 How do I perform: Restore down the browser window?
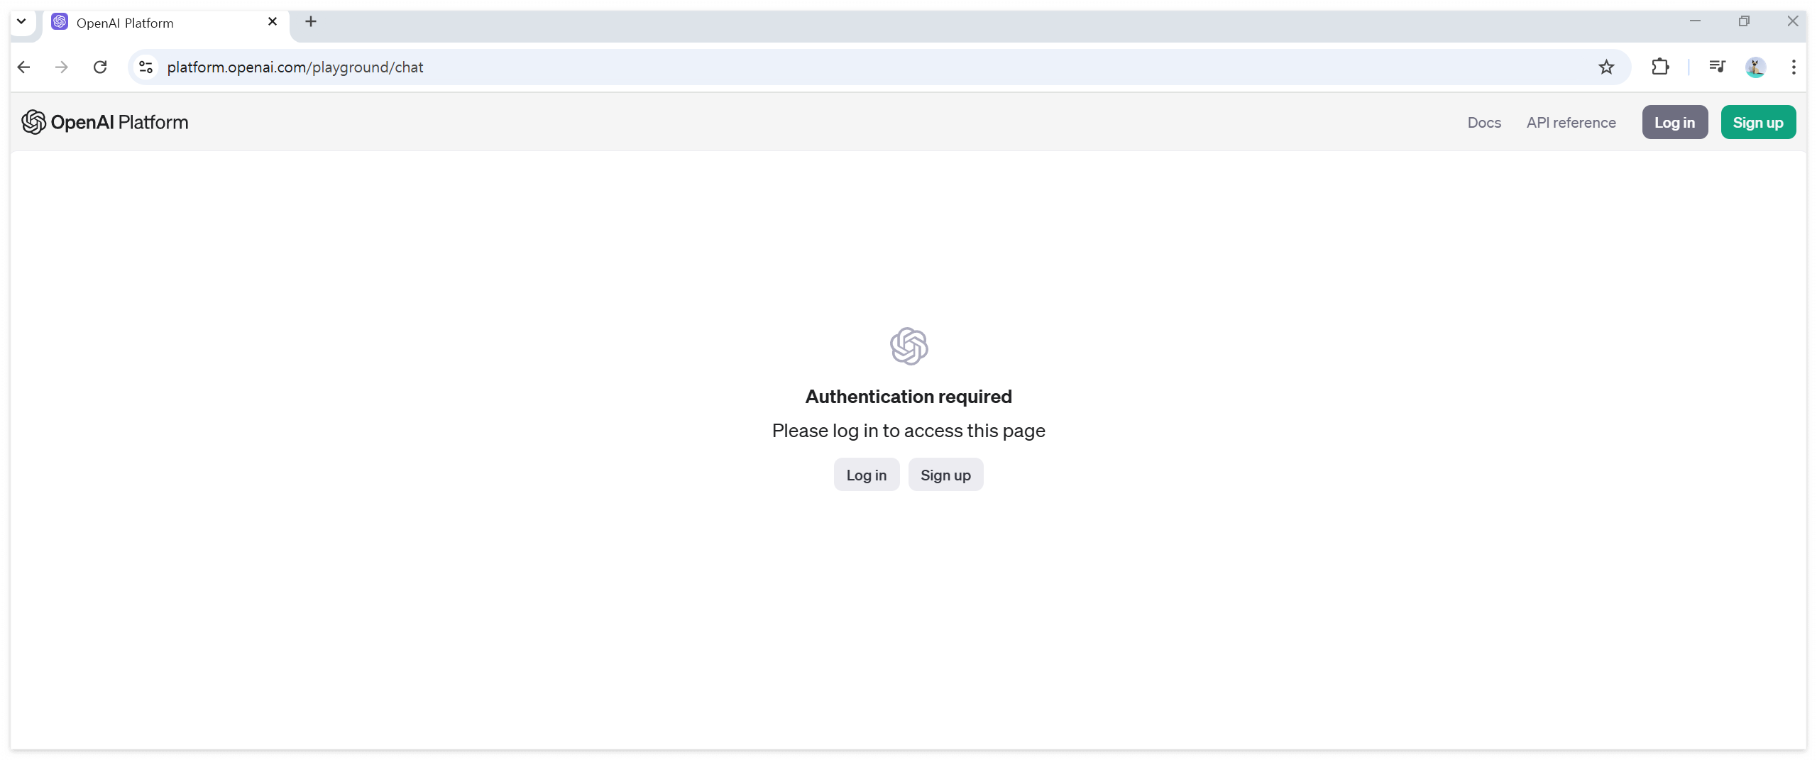(1744, 21)
